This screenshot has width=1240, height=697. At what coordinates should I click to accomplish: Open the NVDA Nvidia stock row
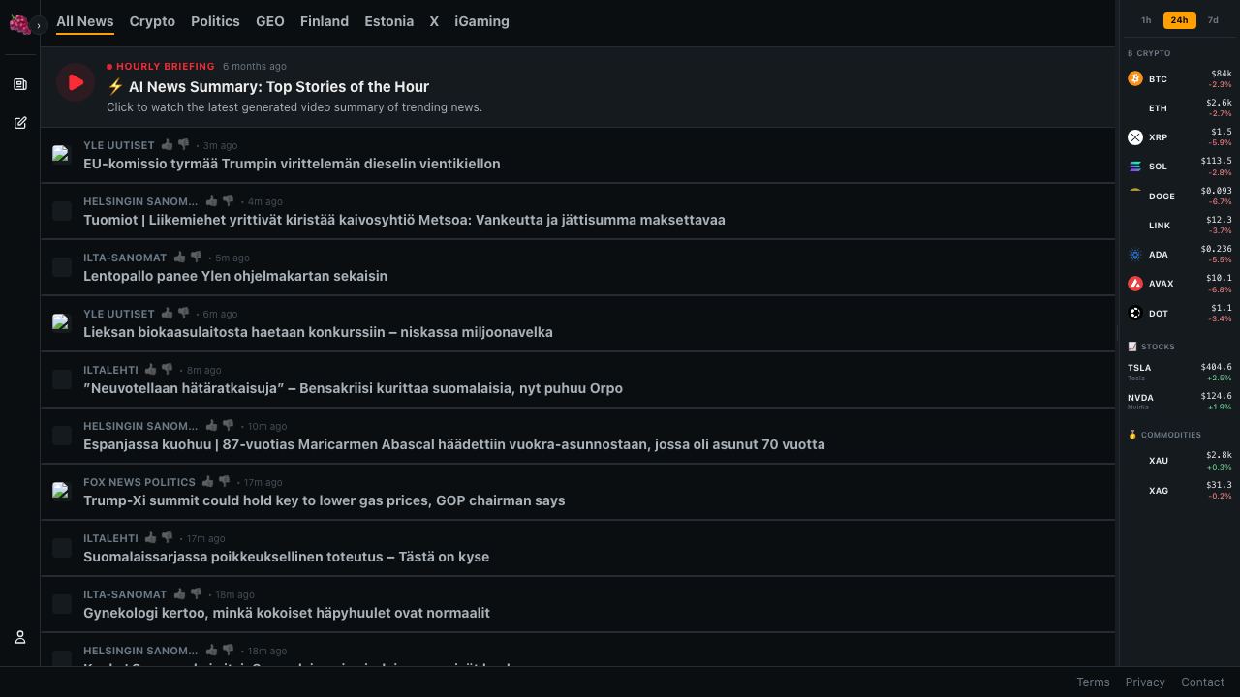point(1180,401)
